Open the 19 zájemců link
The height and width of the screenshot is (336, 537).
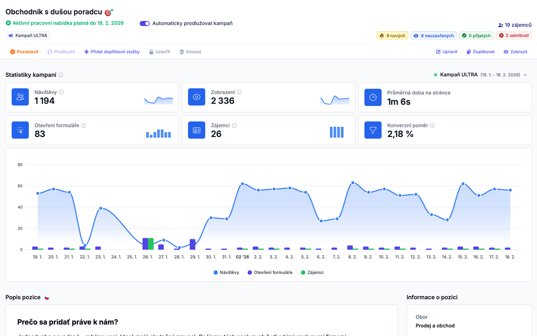515,25
